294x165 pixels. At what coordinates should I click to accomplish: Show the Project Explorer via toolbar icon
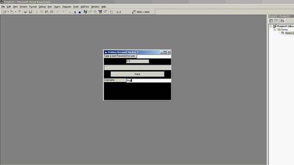pos(85,12)
